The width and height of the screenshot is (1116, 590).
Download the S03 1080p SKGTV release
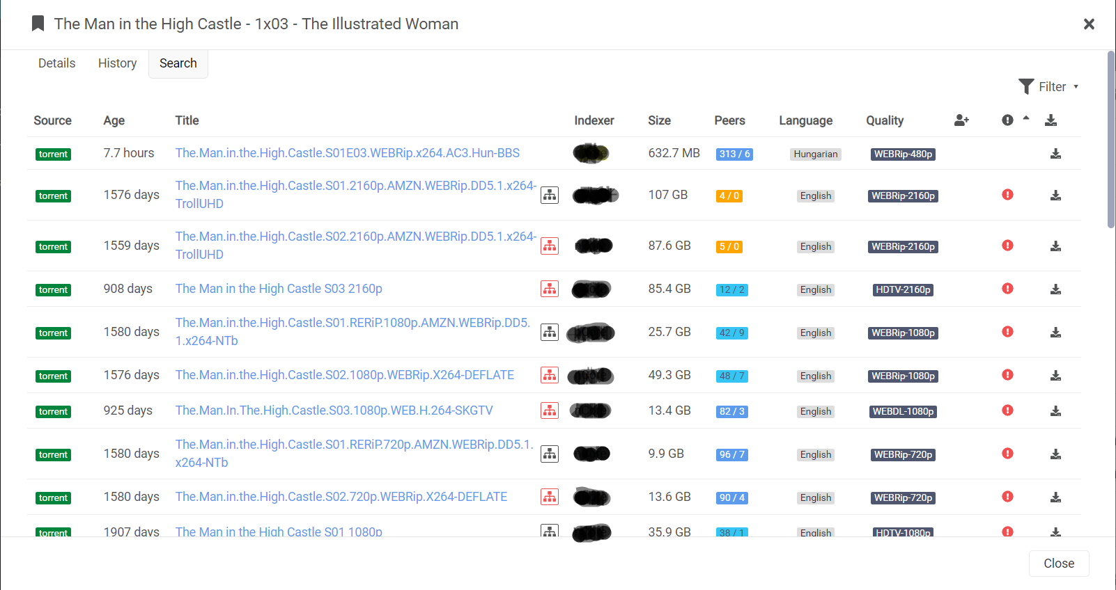pyautogui.click(x=1055, y=411)
